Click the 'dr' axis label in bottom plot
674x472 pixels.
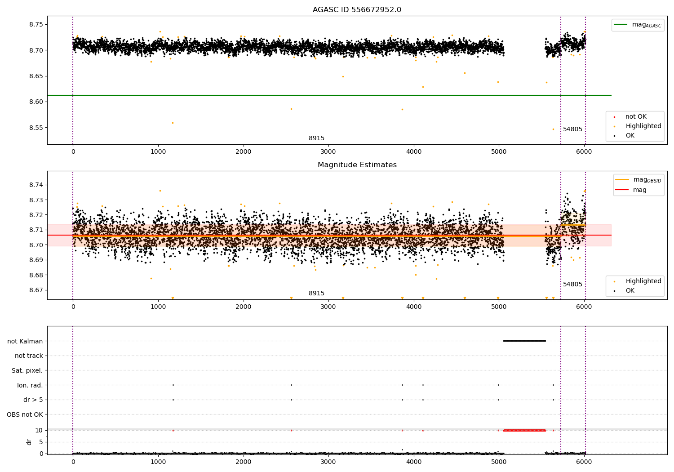[29, 442]
